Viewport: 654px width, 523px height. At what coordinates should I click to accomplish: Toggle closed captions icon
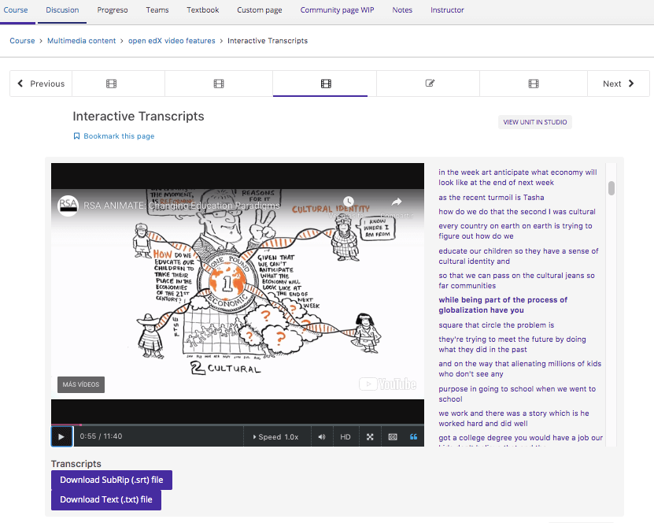392,437
